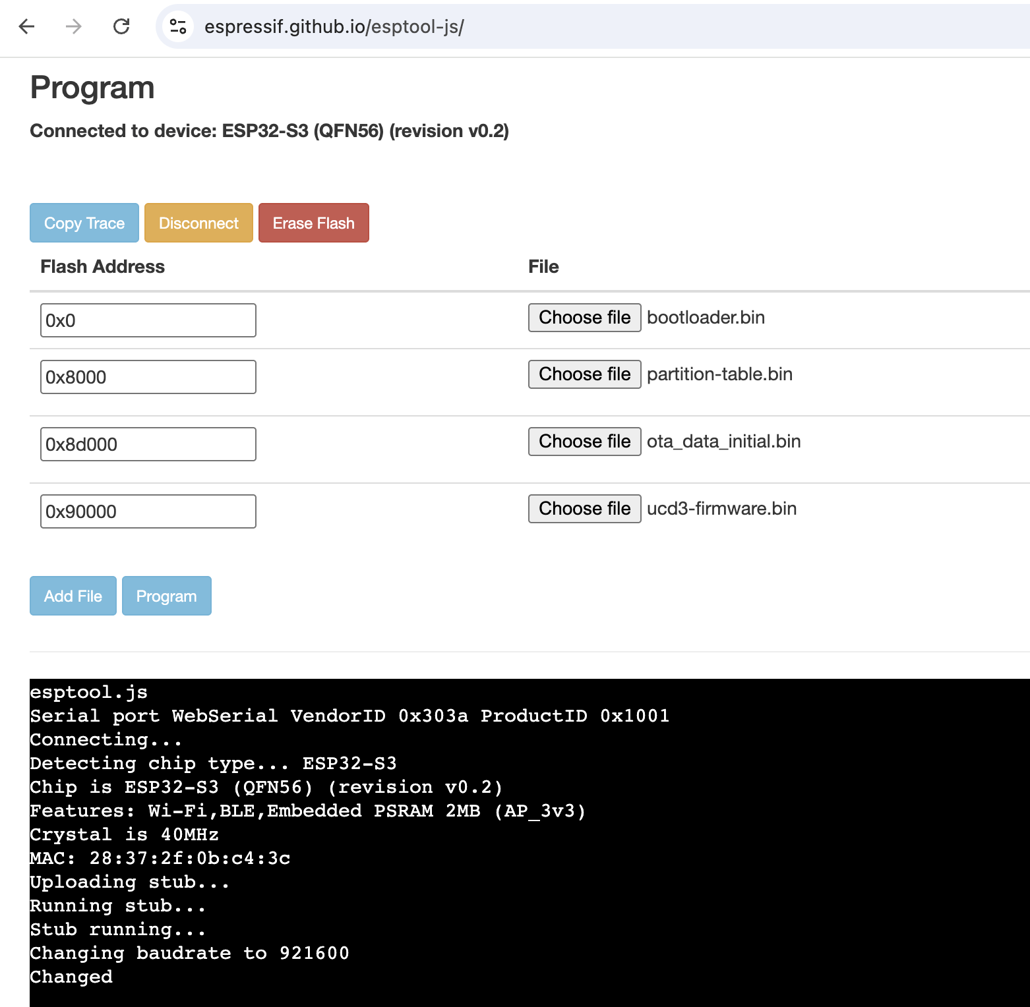Open the site permissions icon in address bar
Viewport: 1030px width, 1007px height.
pyautogui.click(x=177, y=27)
